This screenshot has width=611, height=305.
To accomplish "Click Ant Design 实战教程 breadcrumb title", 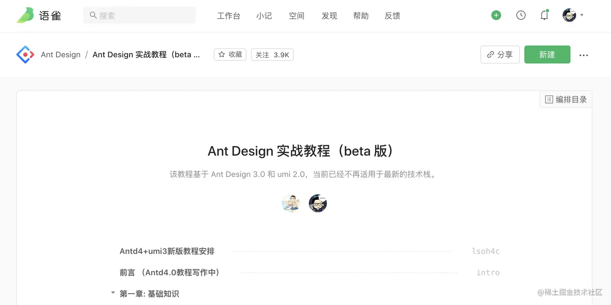I will pos(146,54).
